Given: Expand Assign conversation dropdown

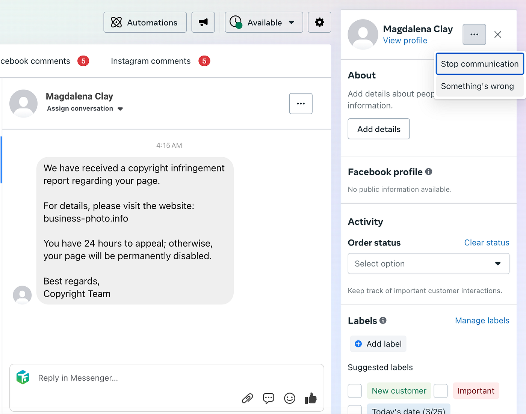Looking at the screenshot, I should [85, 108].
